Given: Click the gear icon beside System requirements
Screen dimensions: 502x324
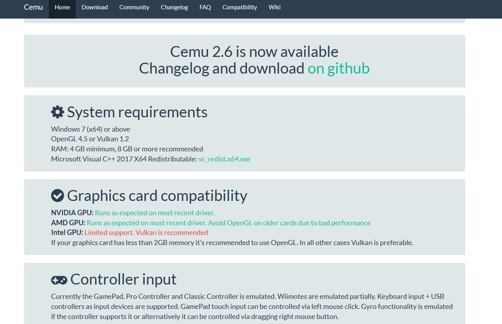Looking at the screenshot, I should click(x=57, y=112).
